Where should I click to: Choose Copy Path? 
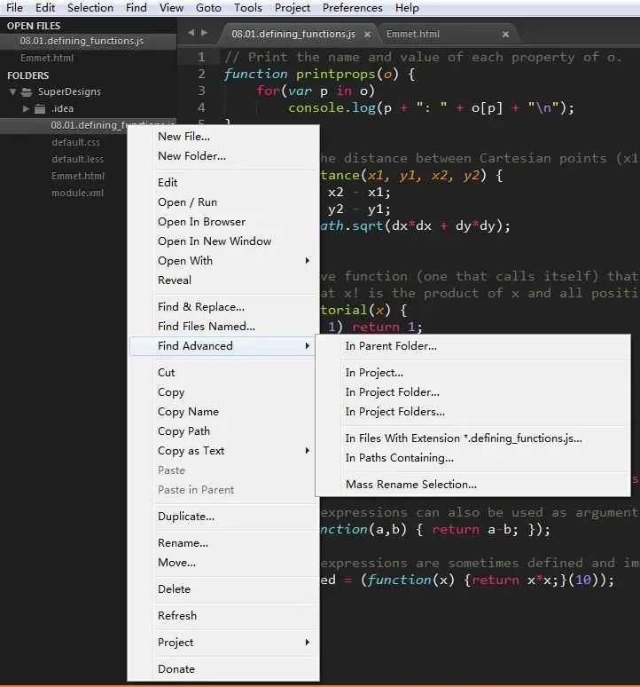223,431
